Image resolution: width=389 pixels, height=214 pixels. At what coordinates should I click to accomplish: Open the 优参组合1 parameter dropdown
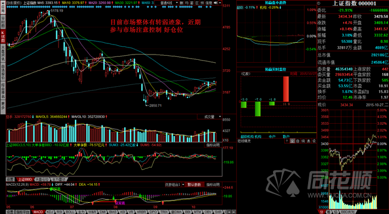point(175,185)
